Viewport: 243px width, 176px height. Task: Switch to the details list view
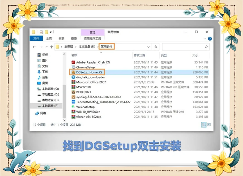204,125
